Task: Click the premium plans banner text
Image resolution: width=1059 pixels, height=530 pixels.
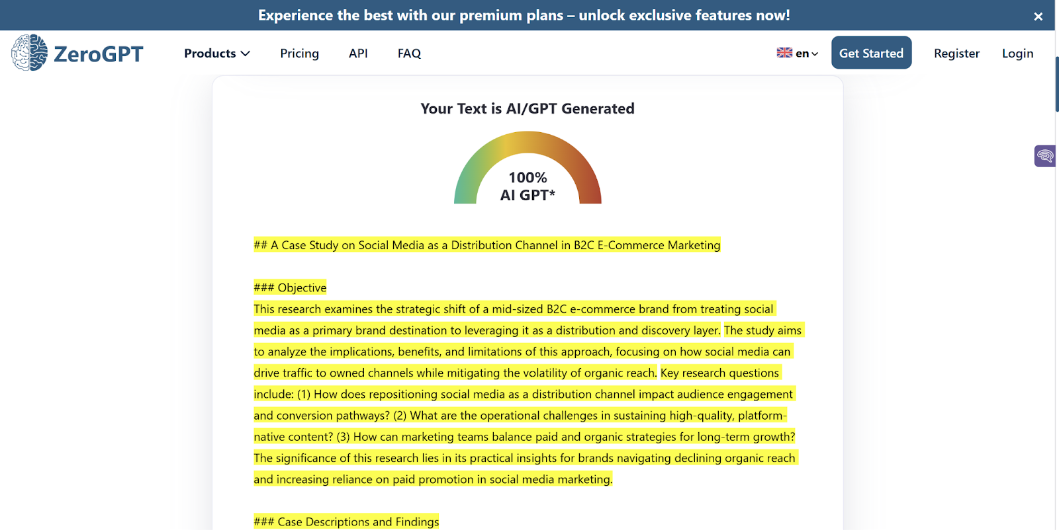Action: (x=524, y=15)
